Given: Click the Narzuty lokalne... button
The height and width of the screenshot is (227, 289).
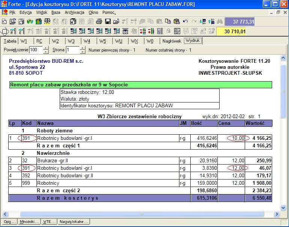Looking at the screenshot, I should click(74, 222).
